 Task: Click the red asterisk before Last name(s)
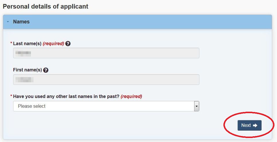11,43
